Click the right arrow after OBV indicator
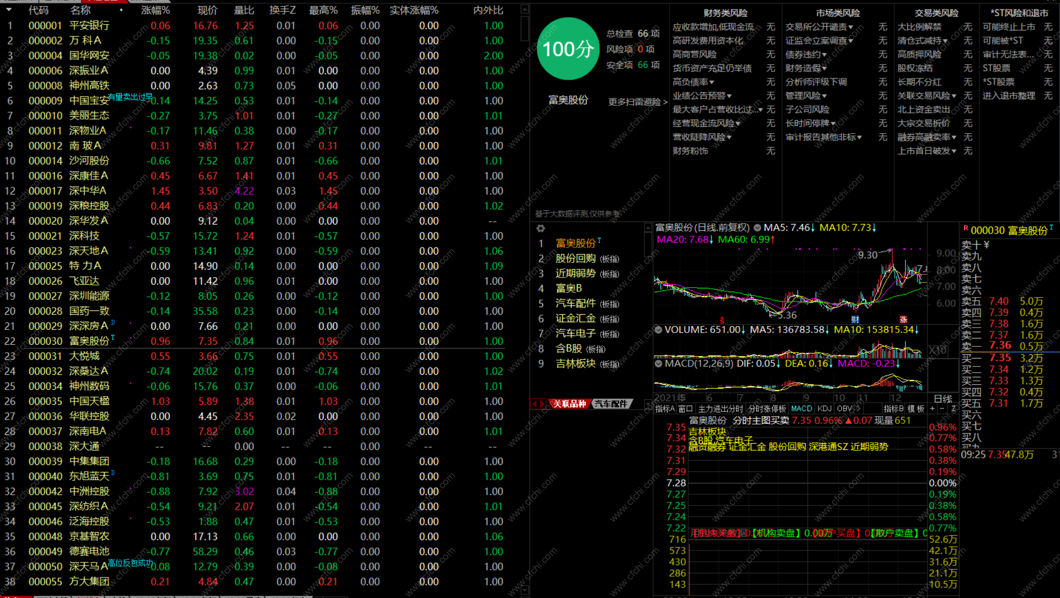 point(858,409)
